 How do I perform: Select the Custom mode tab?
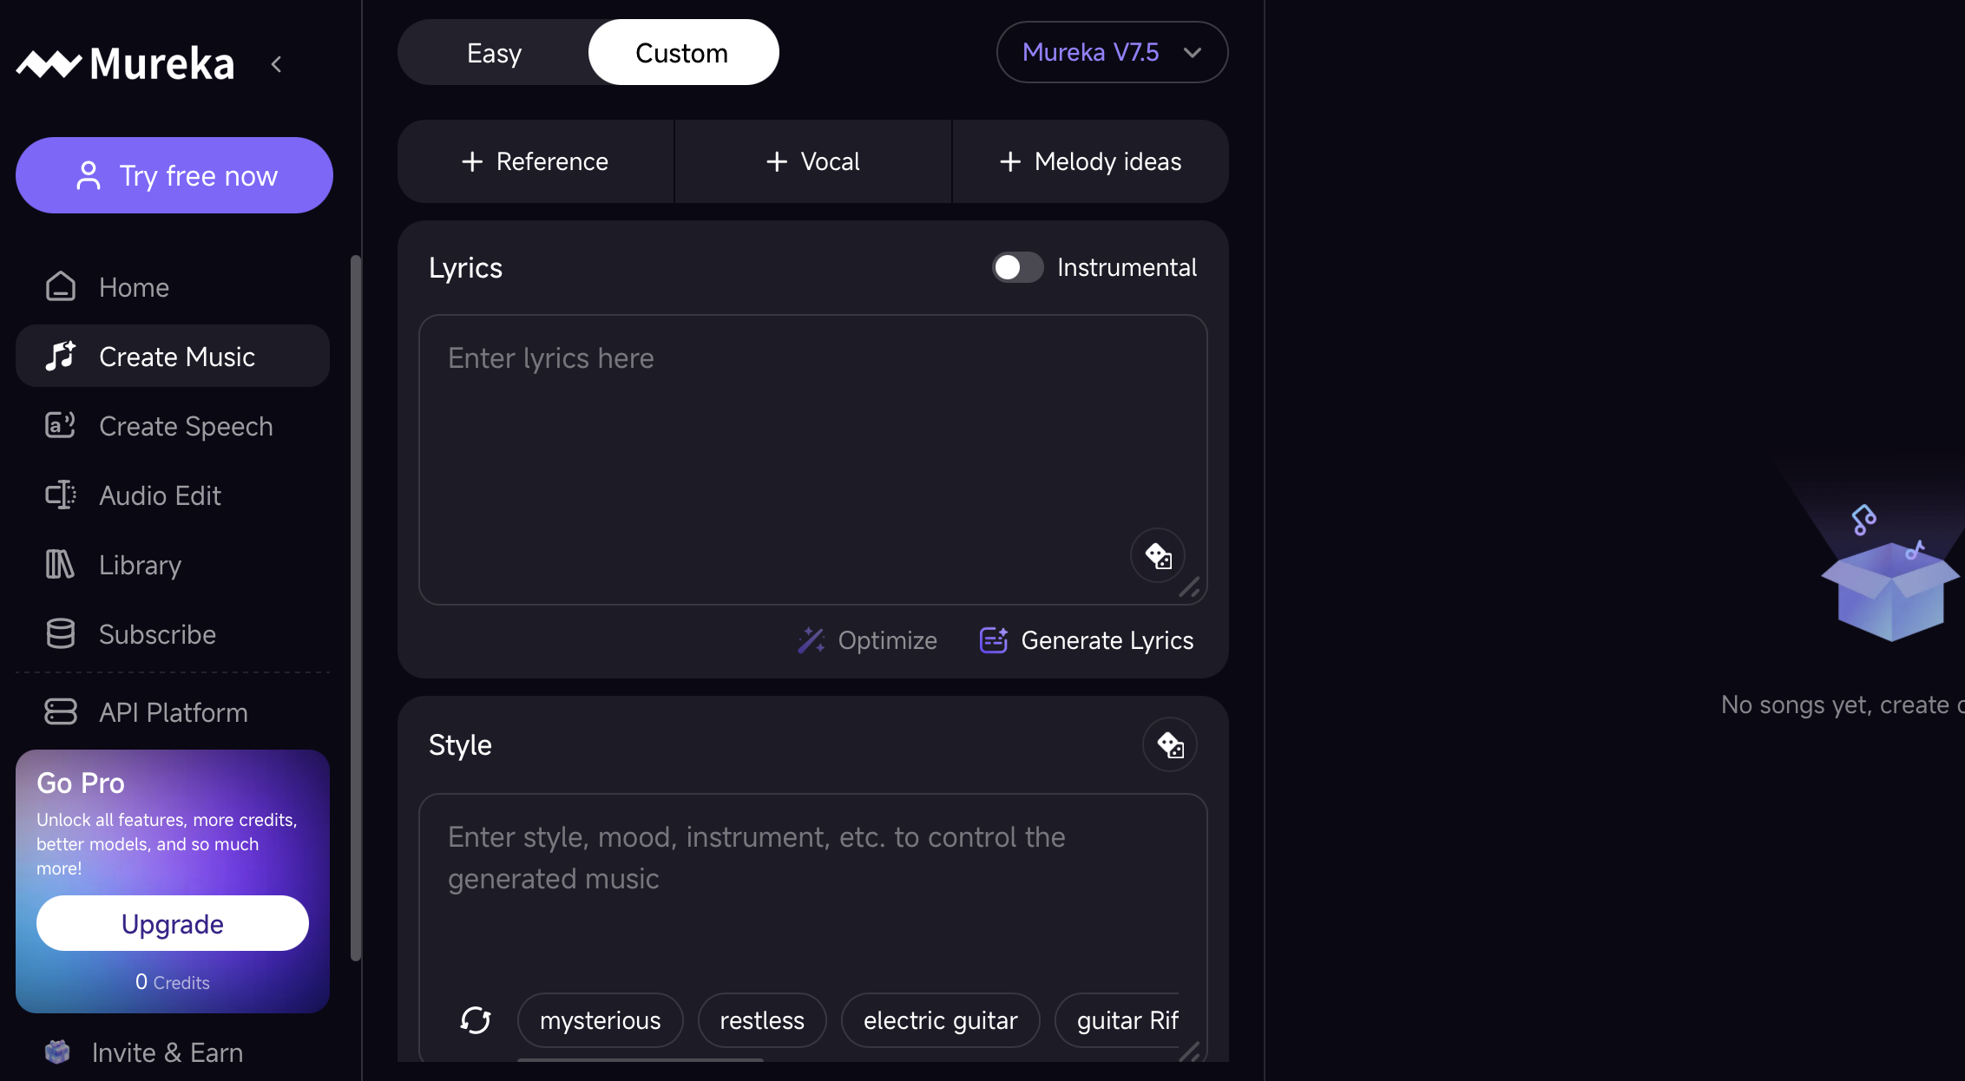tap(682, 53)
